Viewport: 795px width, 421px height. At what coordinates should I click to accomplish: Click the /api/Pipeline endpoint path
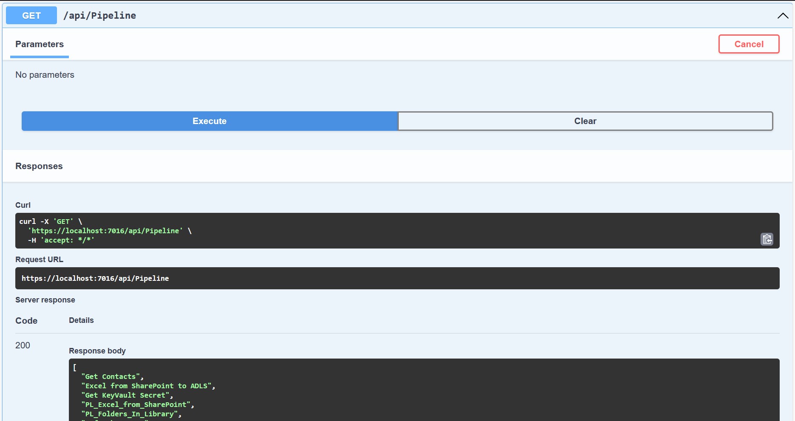[x=99, y=16]
